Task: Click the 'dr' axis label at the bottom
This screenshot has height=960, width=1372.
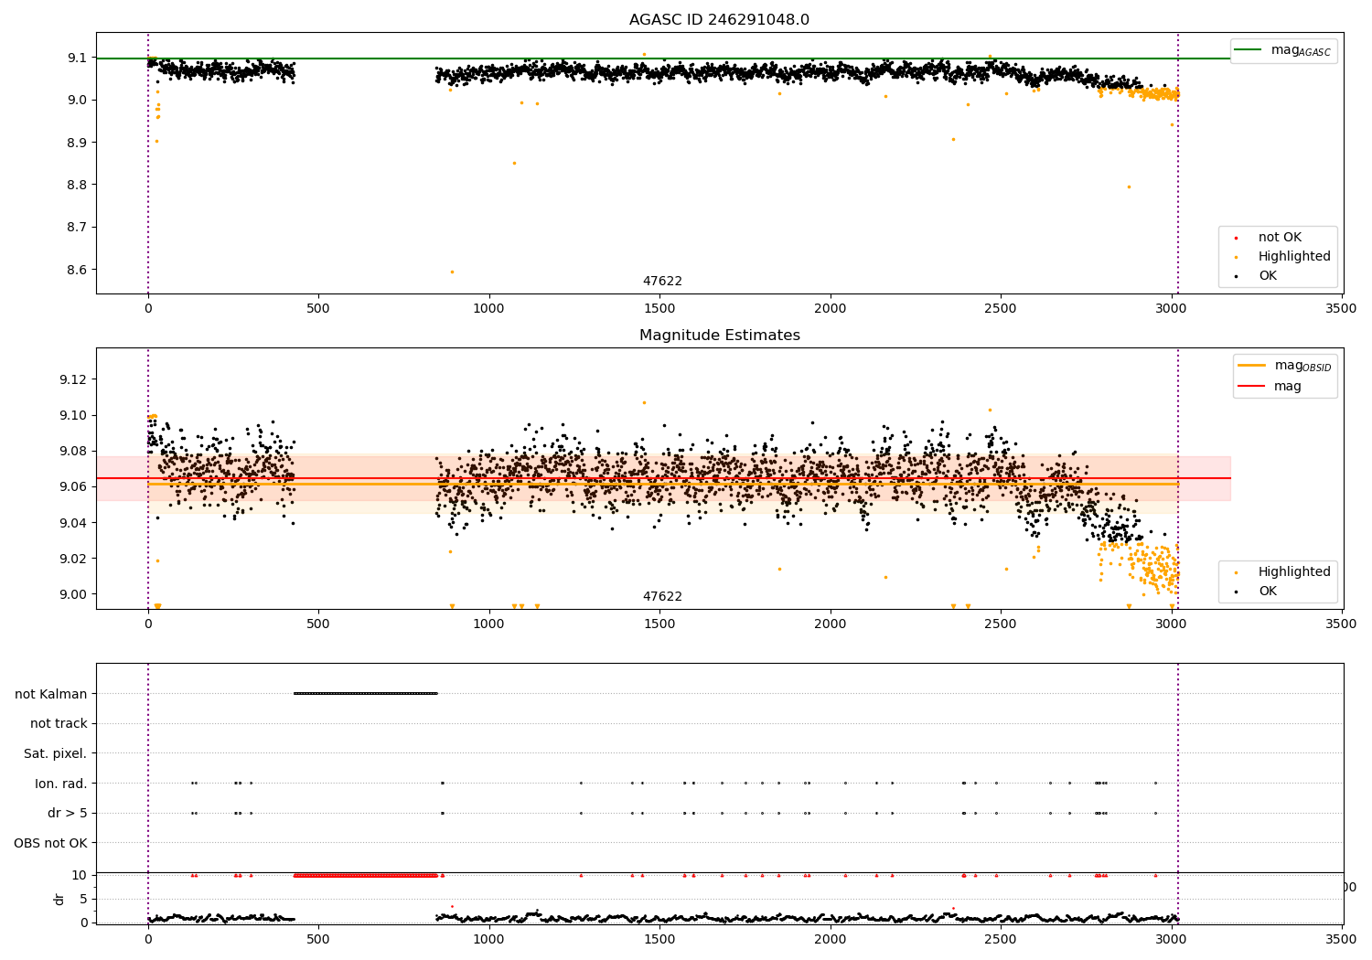Action: click(x=59, y=899)
